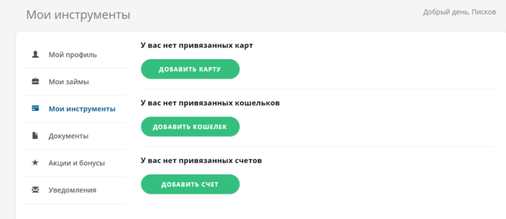506x219 pixels.
Task: Open the Уведомления menu item
Action: 72,190
